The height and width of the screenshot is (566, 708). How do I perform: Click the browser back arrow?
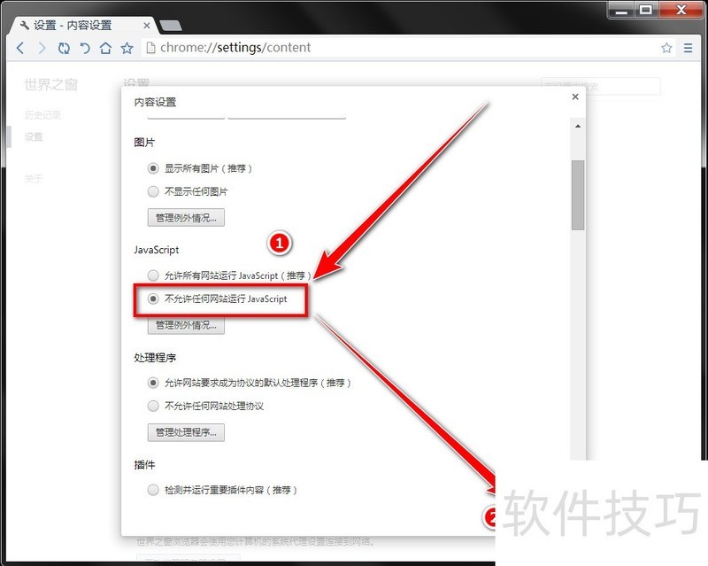(x=20, y=48)
